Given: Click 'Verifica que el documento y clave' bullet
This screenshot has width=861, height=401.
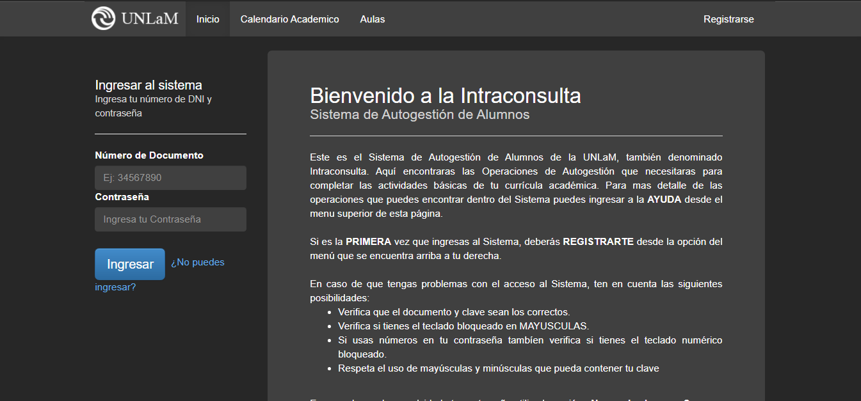Looking at the screenshot, I should [454, 312].
